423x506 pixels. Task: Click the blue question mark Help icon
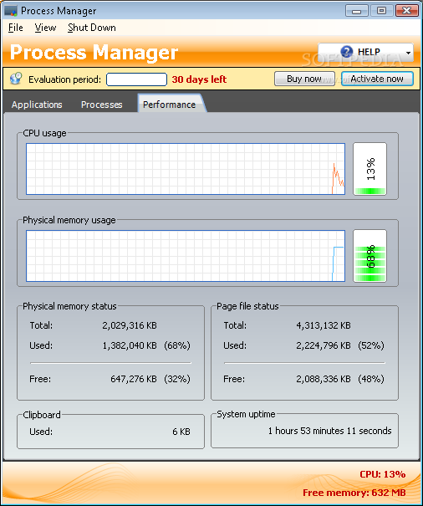pos(347,52)
